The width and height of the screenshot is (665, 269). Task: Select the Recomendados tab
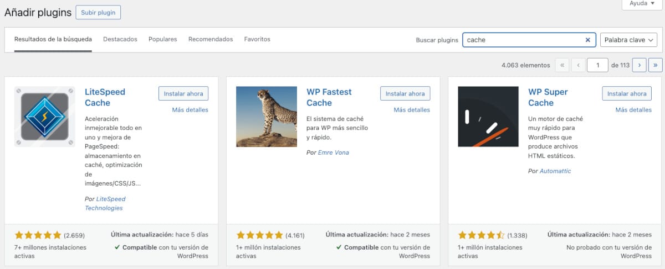tap(211, 39)
